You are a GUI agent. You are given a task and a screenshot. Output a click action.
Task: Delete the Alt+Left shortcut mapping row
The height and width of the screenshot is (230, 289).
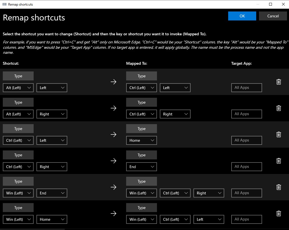coord(279,82)
